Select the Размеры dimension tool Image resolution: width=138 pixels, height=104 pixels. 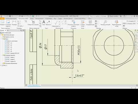point(14,23)
